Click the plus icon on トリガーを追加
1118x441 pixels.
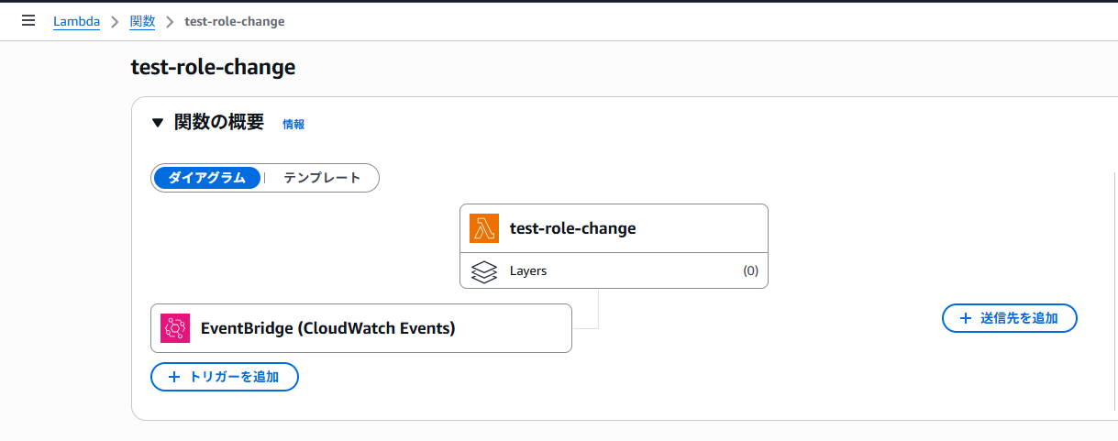pos(174,377)
